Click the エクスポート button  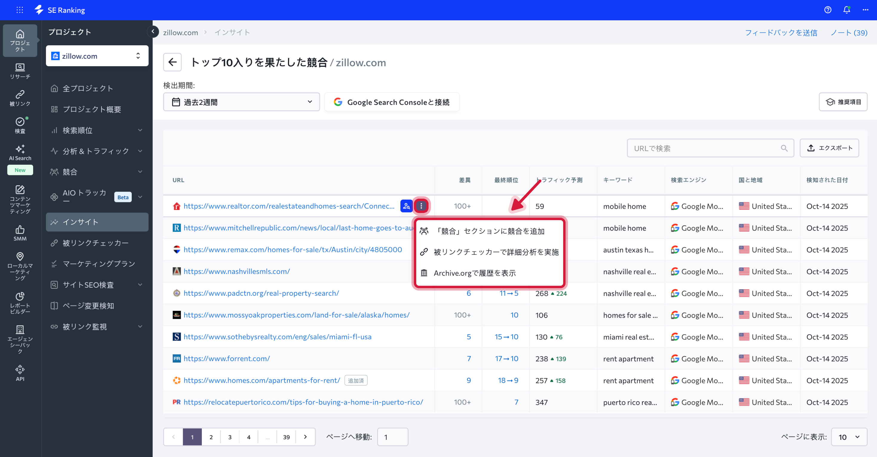tap(829, 148)
